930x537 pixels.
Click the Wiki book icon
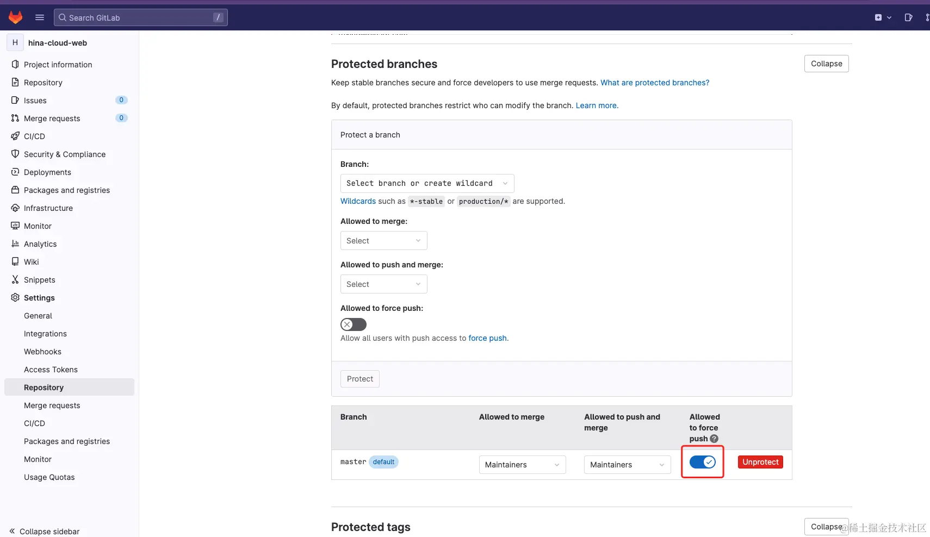tap(15, 261)
